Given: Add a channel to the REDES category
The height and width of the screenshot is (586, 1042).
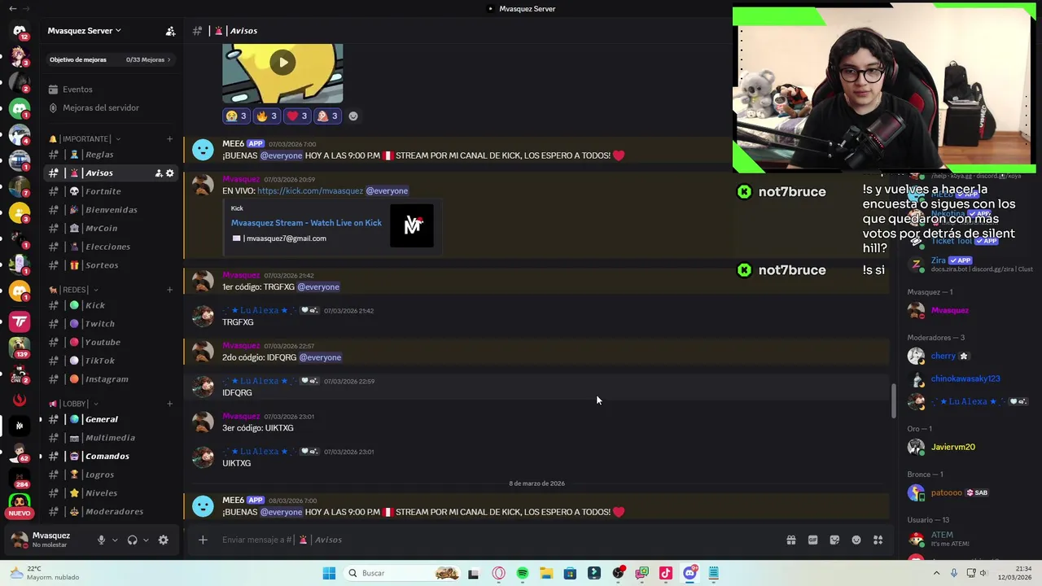Looking at the screenshot, I should (x=169, y=290).
